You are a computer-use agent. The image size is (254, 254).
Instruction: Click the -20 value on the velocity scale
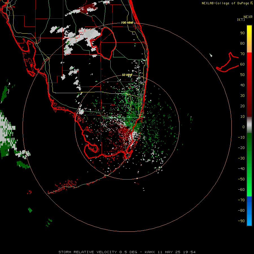coord(241,148)
